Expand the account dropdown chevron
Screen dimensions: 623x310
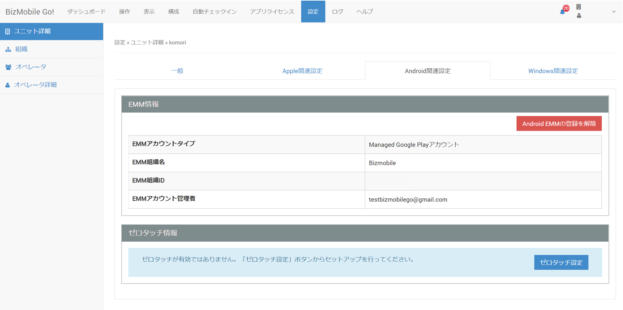[x=614, y=12]
